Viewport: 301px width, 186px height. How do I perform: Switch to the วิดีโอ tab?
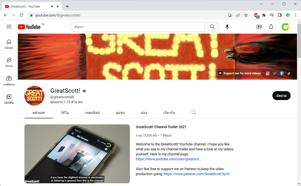65,113
